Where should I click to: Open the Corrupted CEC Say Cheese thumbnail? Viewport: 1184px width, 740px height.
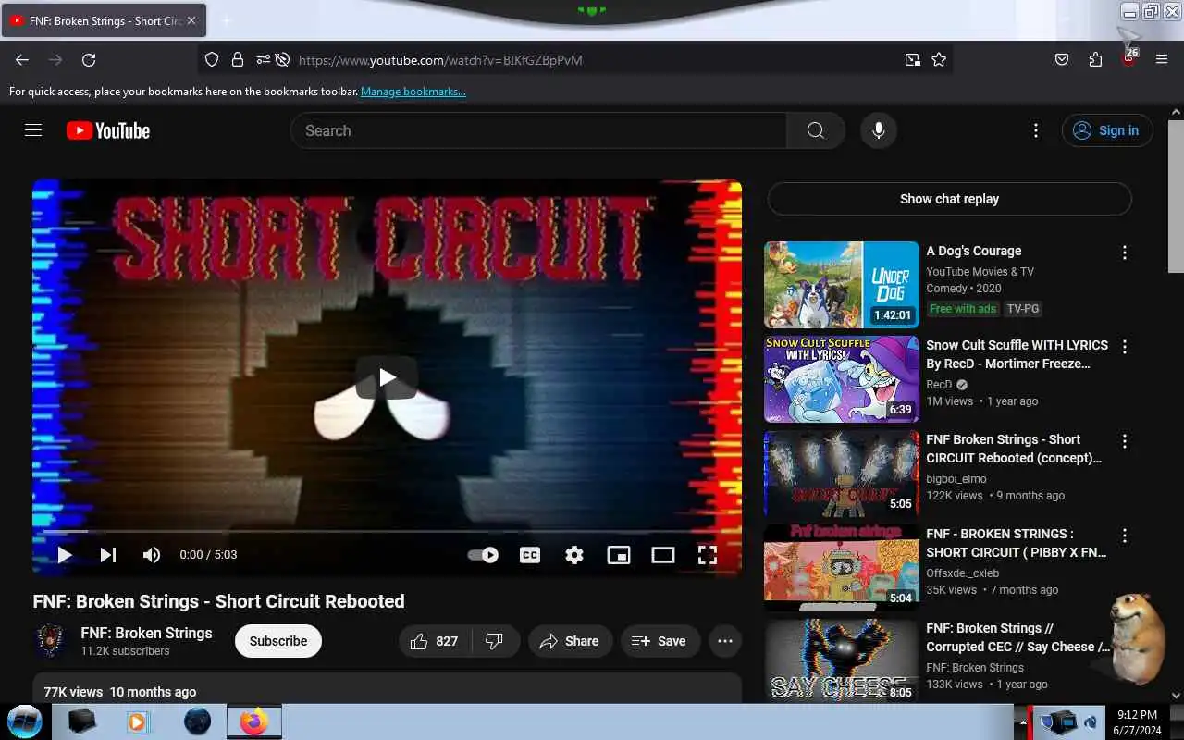(x=842, y=660)
